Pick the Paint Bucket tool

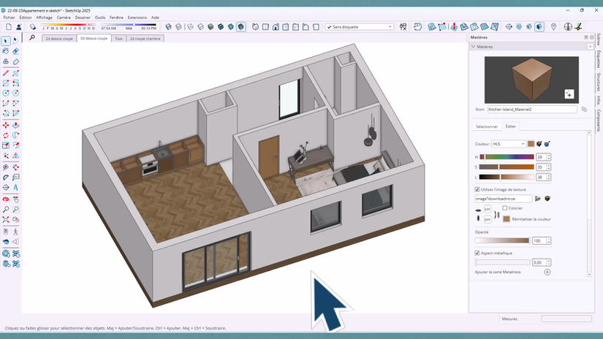[6, 51]
